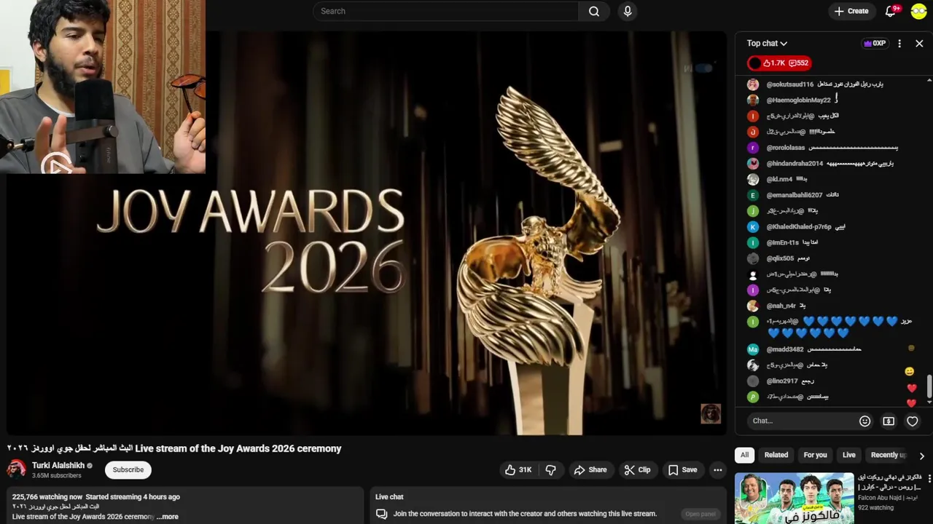Like the video with 31K thumbs-up
The width and height of the screenshot is (933, 524).
pos(518,470)
